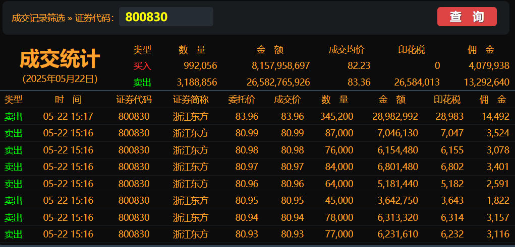This screenshot has height=247, width=515.
Task: Click the 买入 summary row label
Action: click(x=142, y=66)
